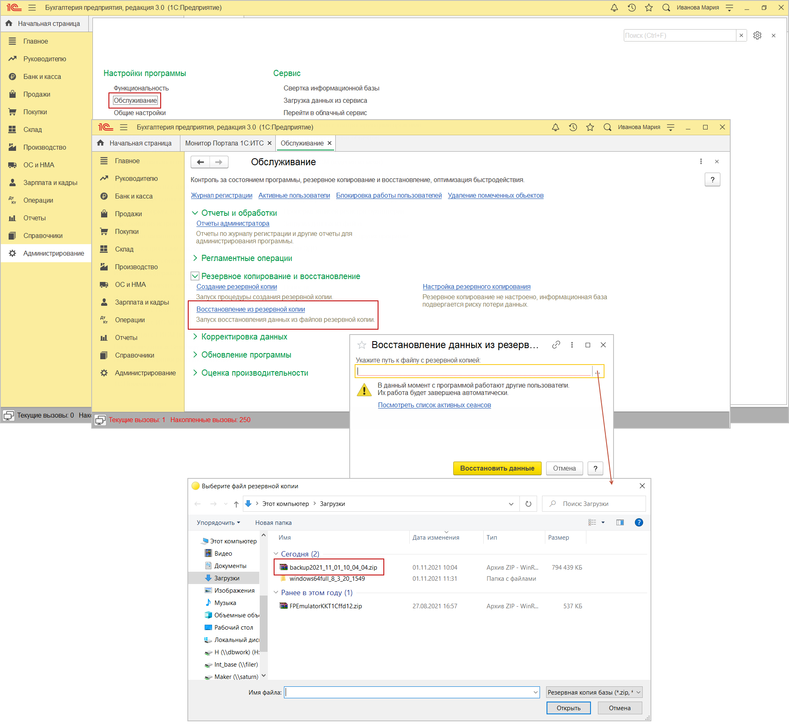Add restore dialog to favorites with star
The width and height of the screenshot is (789, 725).
click(x=362, y=345)
